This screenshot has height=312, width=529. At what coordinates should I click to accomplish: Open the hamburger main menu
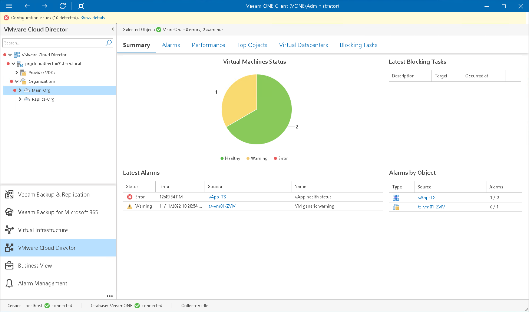pyautogui.click(x=9, y=6)
